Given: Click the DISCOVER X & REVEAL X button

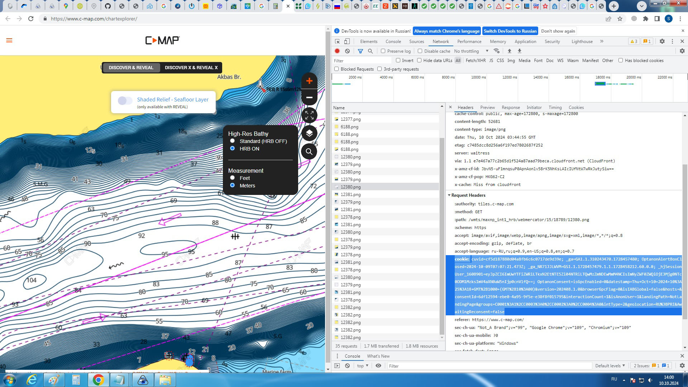Looking at the screenshot, I should [191, 68].
